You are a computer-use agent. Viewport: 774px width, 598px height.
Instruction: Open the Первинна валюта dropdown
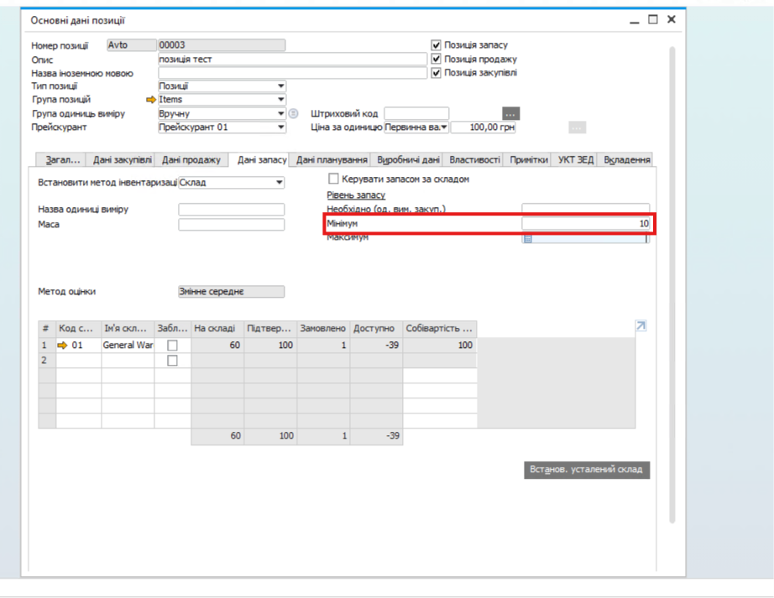444,127
